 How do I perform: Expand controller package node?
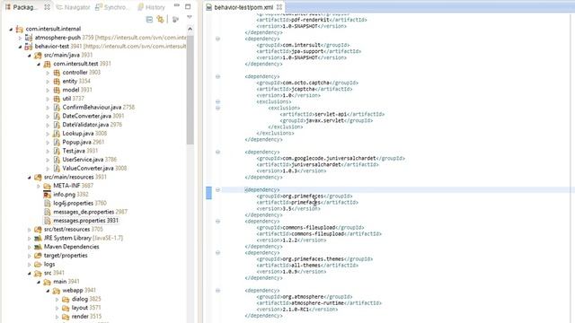pyautogui.click(x=48, y=73)
